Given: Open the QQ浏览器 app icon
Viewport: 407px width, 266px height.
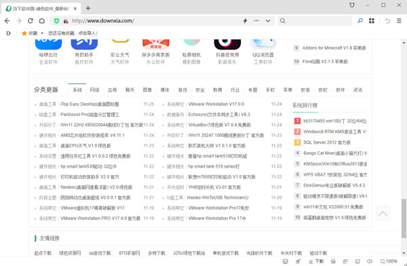Looking at the screenshot, I should [x=263, y=45].
